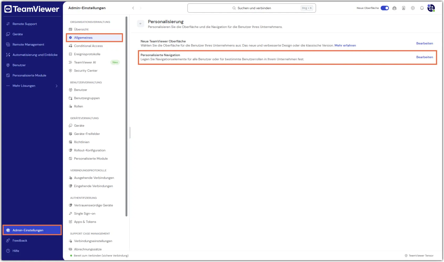Open Benutzer under Benutzerverwaltung
This screenshot has height=262, width=444.
[x=95, y=90]
